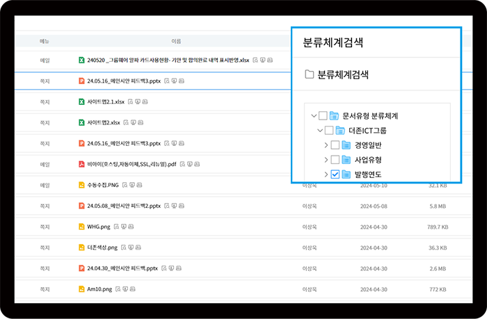Click preview icon next to 수동수집.PNG

(x=125, y=185)
